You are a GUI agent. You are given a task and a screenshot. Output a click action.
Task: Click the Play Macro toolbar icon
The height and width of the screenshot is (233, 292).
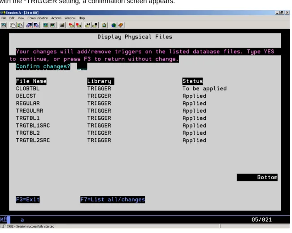[87, 25]
